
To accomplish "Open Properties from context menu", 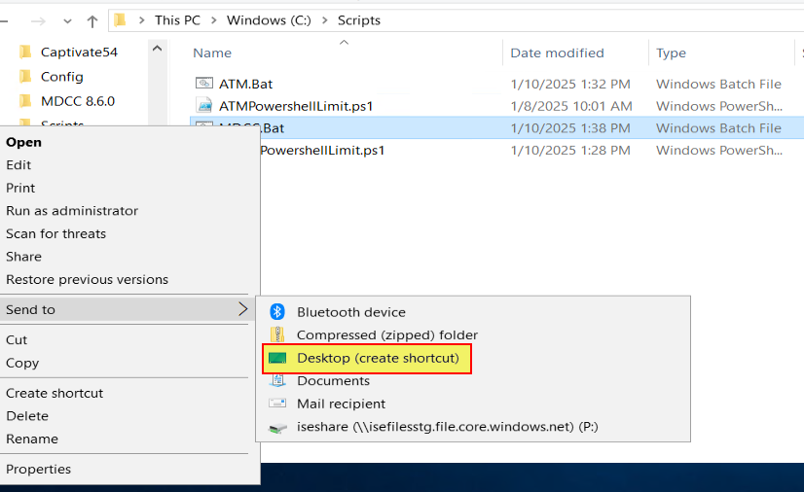I will 39,469.
